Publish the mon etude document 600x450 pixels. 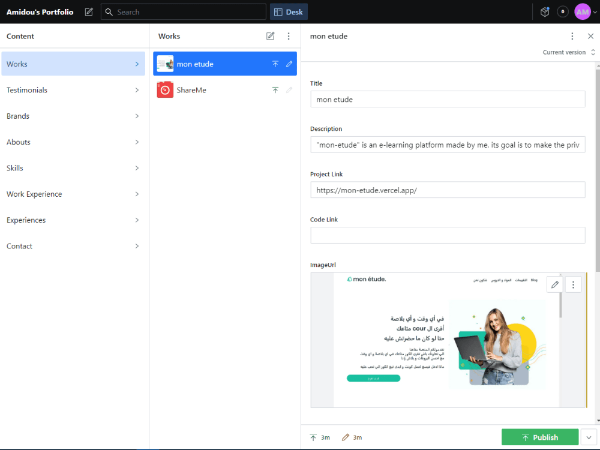tap(539, 437)
